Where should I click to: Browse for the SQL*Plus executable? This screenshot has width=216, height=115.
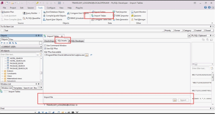(87, 55)
